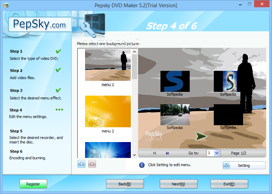
Task: Click the Step 3 heading in the sidebar
Action: point(16,90)
